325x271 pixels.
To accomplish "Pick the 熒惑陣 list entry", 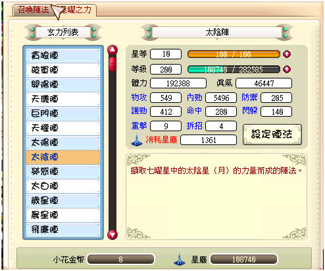I will click(63, 171).
